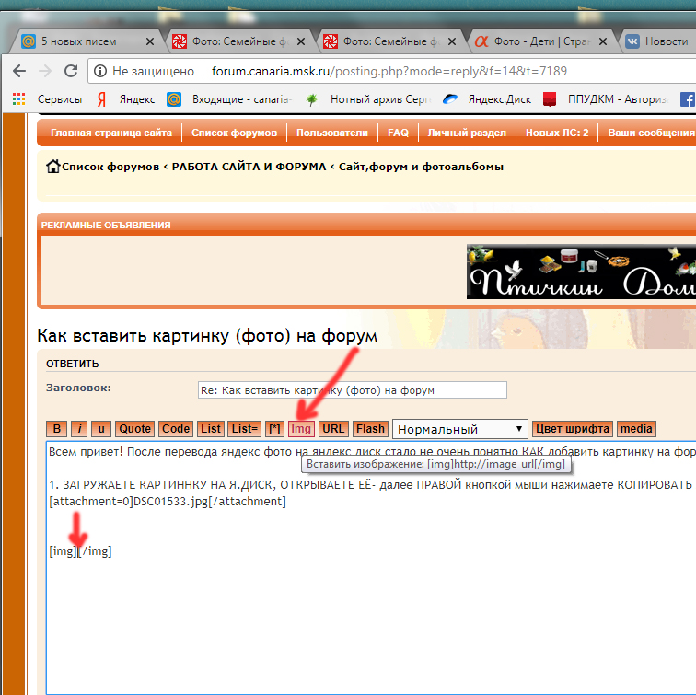Switch to the Фото - Дети tab
This screenshot has width=696, height=695.
click(534, 41)
